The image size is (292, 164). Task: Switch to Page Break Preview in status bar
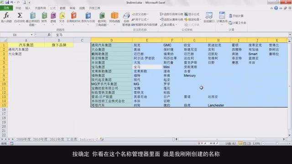(x=249, y=143)
